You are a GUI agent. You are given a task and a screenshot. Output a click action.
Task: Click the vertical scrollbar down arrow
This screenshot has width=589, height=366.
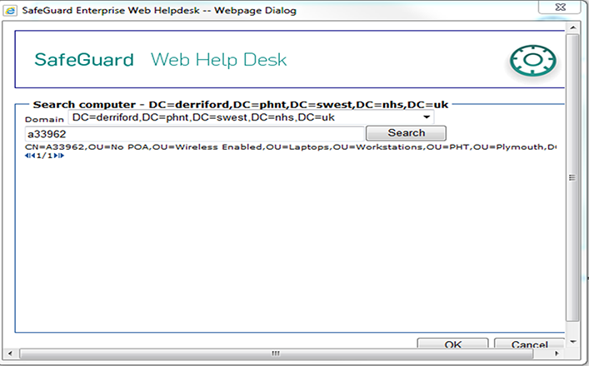[573, 342]
